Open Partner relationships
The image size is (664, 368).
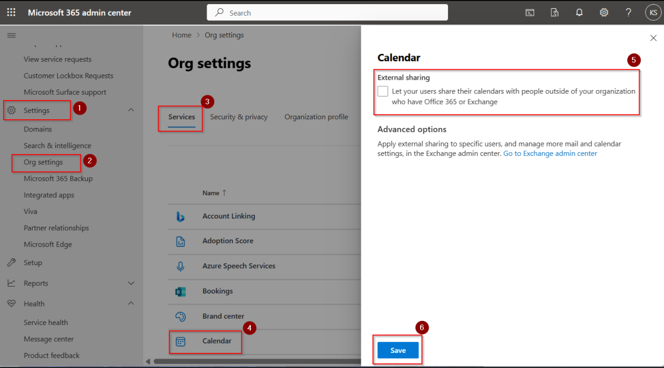[56, 228]
